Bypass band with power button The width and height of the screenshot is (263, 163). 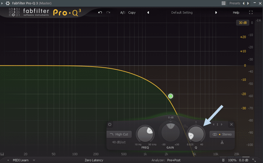[x=110, y=124]
